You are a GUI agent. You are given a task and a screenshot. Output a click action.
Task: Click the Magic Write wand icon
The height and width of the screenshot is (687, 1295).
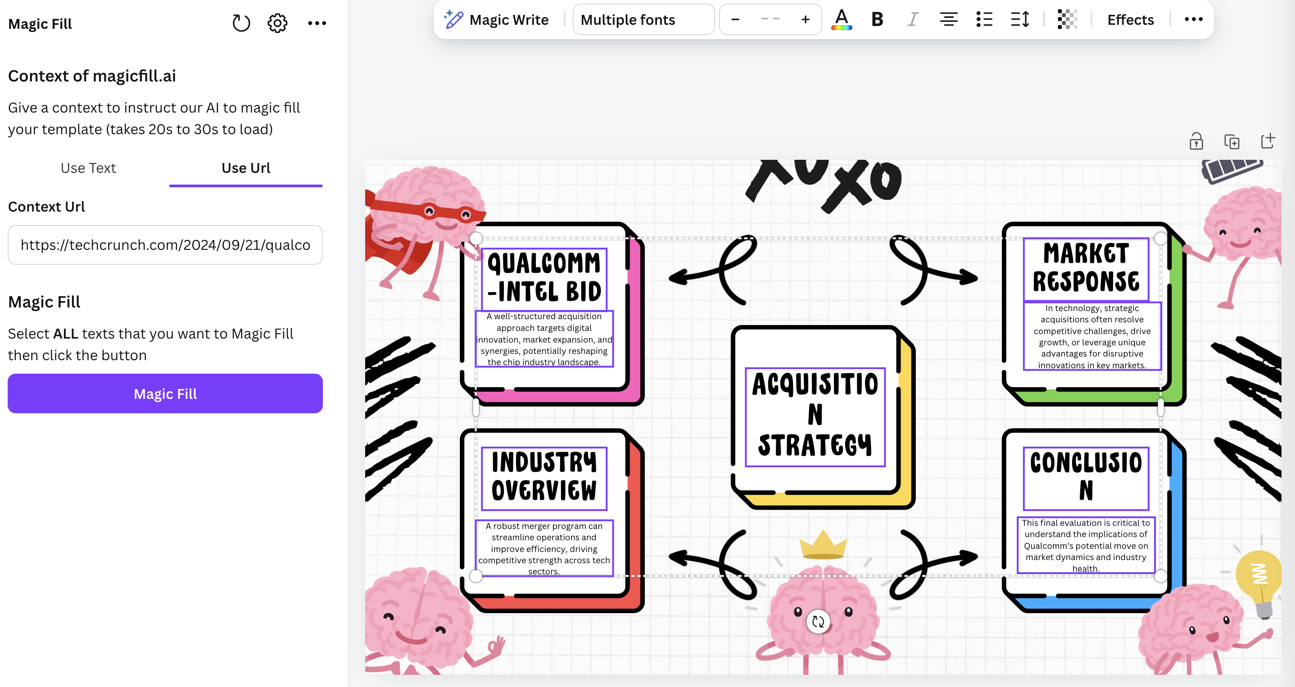[x=453, y=20]
